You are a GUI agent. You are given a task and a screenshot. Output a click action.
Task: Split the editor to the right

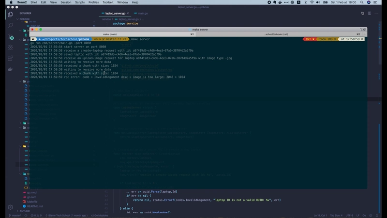tap(369, 14)
